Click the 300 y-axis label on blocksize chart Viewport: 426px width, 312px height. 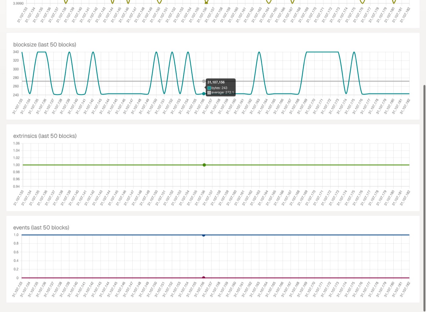point(16,69)
